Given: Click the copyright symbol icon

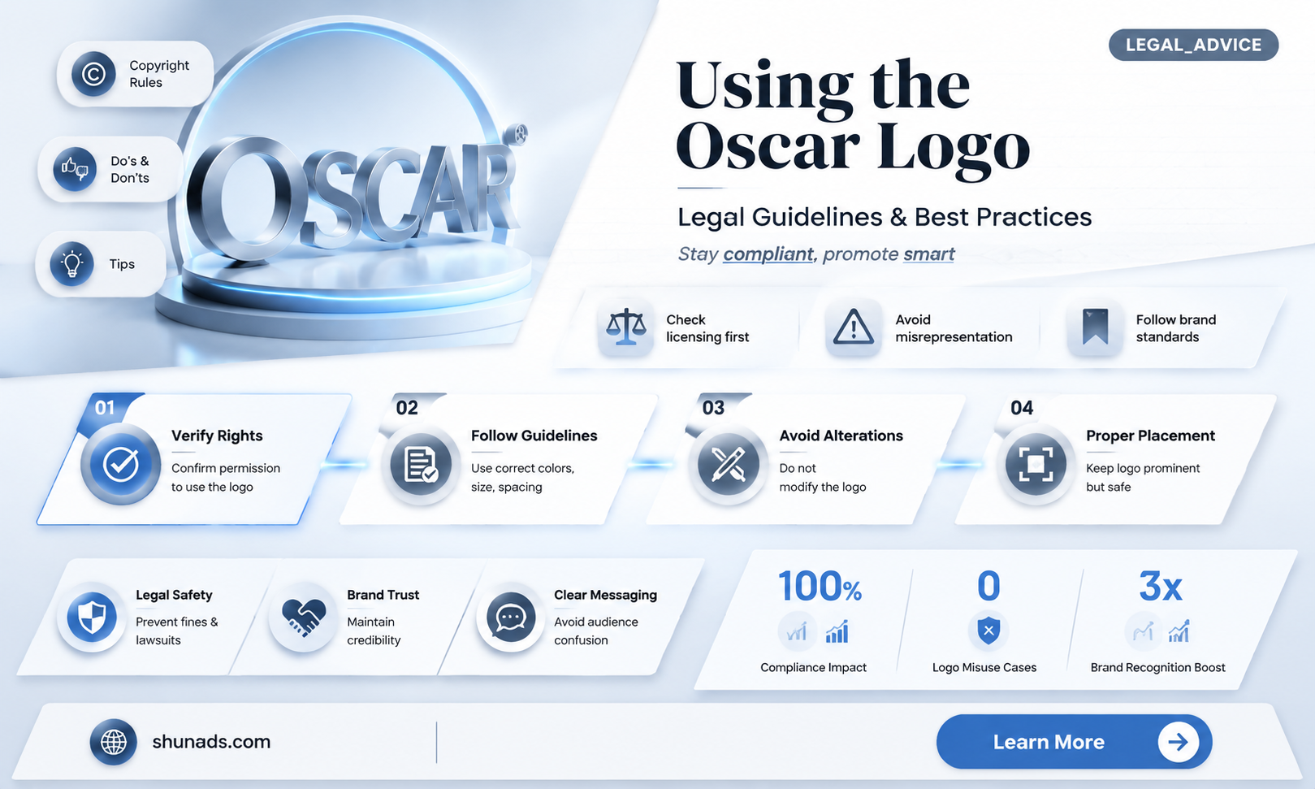Looking at the screenshot, I should pyautogui.click(x=93, y=74).
